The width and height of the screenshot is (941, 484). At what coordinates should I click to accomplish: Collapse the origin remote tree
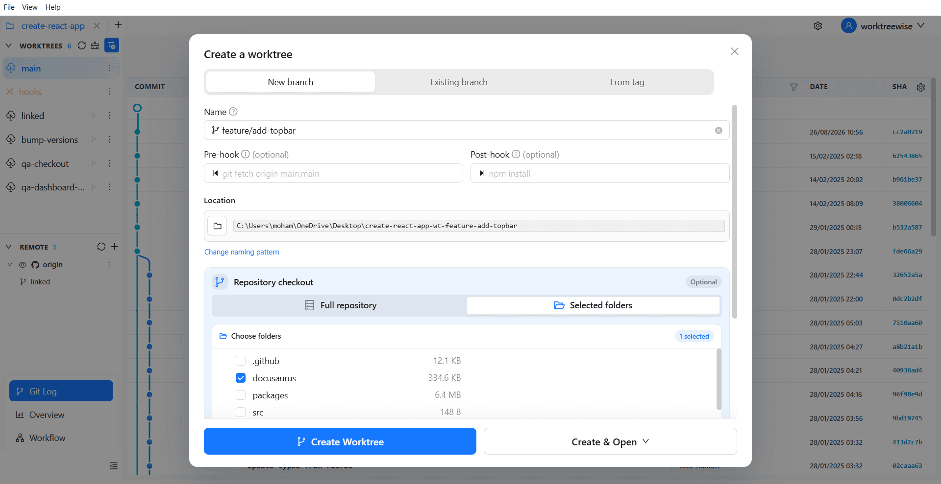coord(10,265)
